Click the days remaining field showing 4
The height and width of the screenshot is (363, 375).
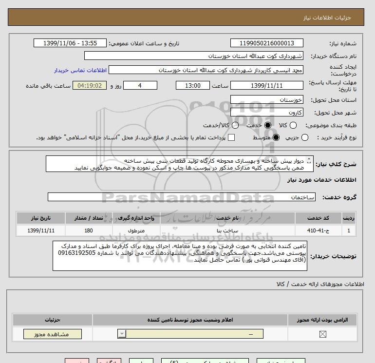pyautogui.click(x=140, y=85)
